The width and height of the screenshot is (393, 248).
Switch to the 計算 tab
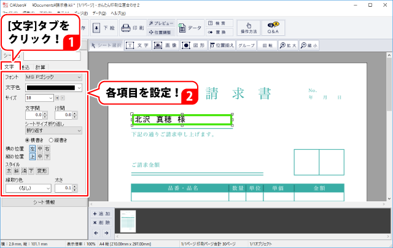click(x=40, y=67)
